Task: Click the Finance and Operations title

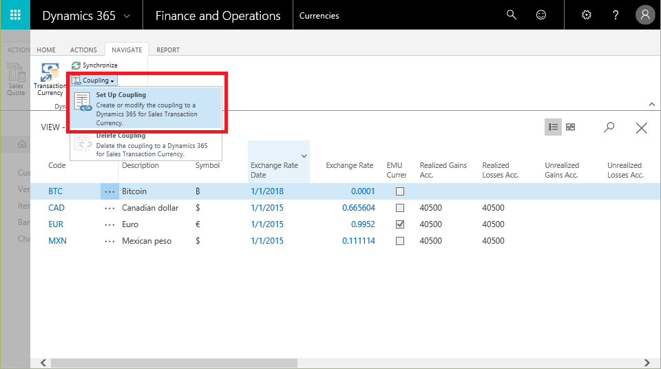Action: [218, 16]
